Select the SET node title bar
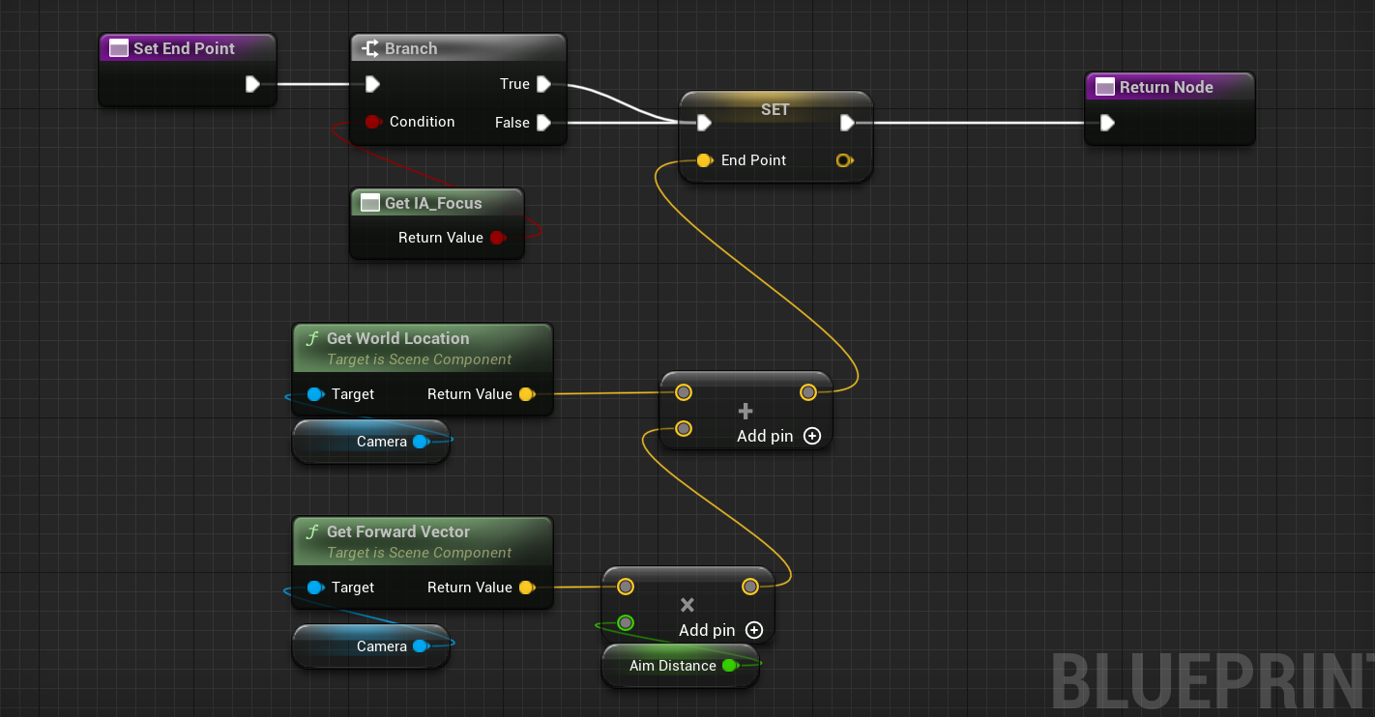This screenshot has width=1375, height=717. [775, 109]
